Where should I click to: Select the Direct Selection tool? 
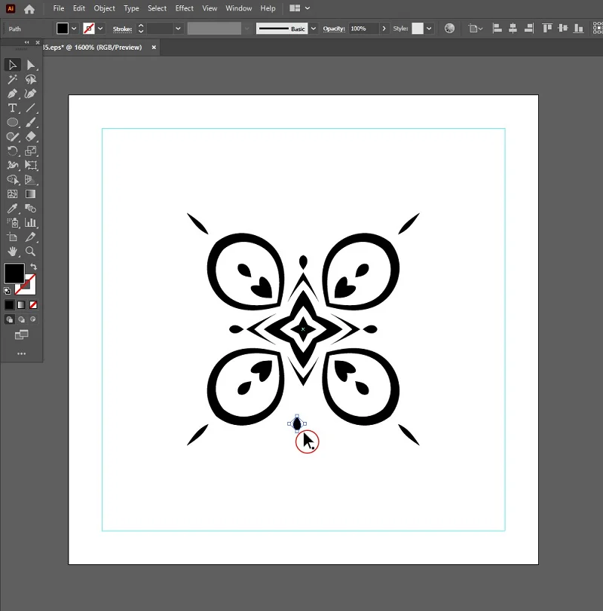click(30, 65)
